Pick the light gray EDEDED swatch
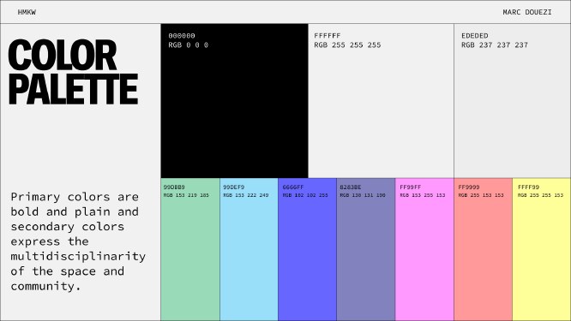Screen dimensions: 571x321 coord(512,101)
